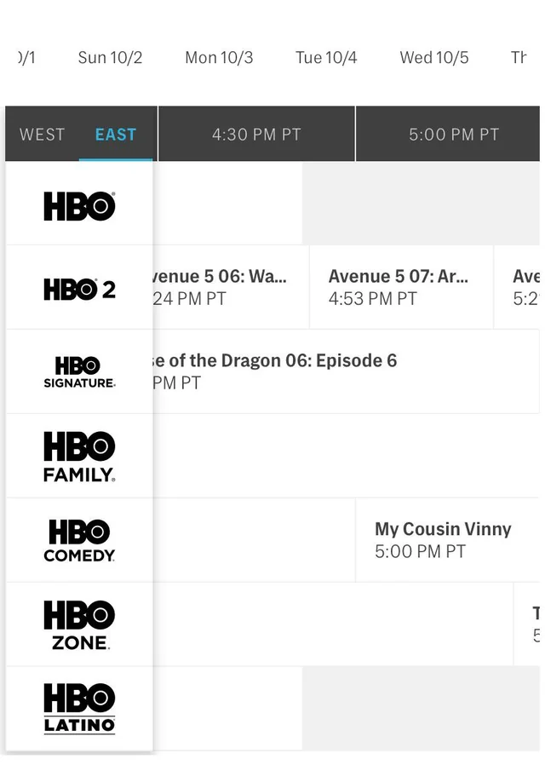The height and width of the screenshot is (765, 545).
Task: Select the Sun 10/2 date tab
Action: tap(109, 57)
